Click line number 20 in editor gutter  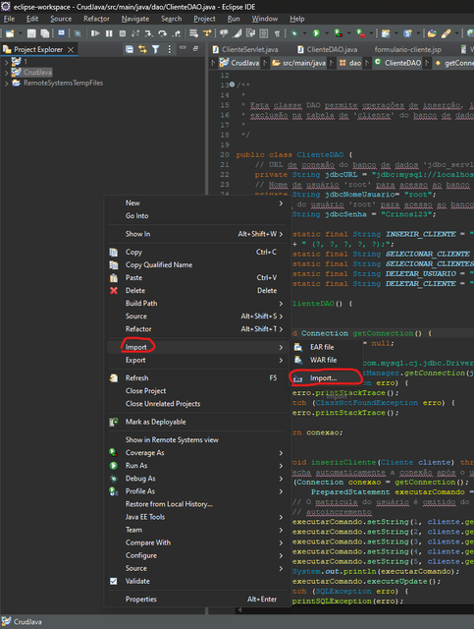pyautogui.click(x=225, y=155)
